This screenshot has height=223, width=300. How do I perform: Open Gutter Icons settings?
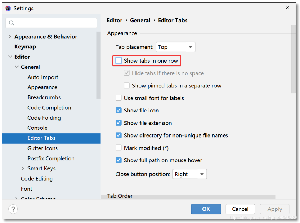(x=42, y=148)
